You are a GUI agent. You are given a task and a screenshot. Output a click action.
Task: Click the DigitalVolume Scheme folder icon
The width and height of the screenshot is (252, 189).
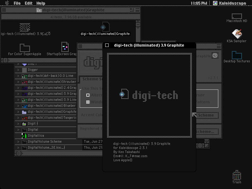click(x=24, y=142)
